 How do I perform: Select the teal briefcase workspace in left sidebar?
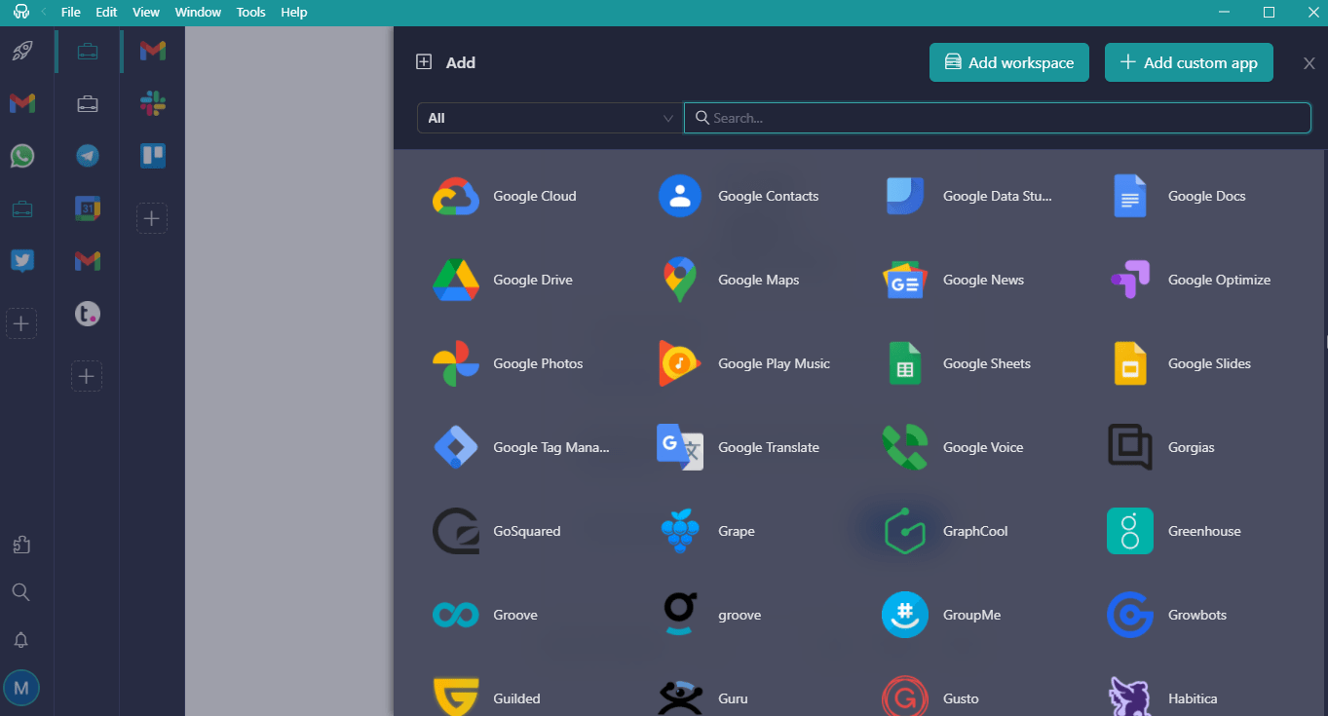(21, 208)
